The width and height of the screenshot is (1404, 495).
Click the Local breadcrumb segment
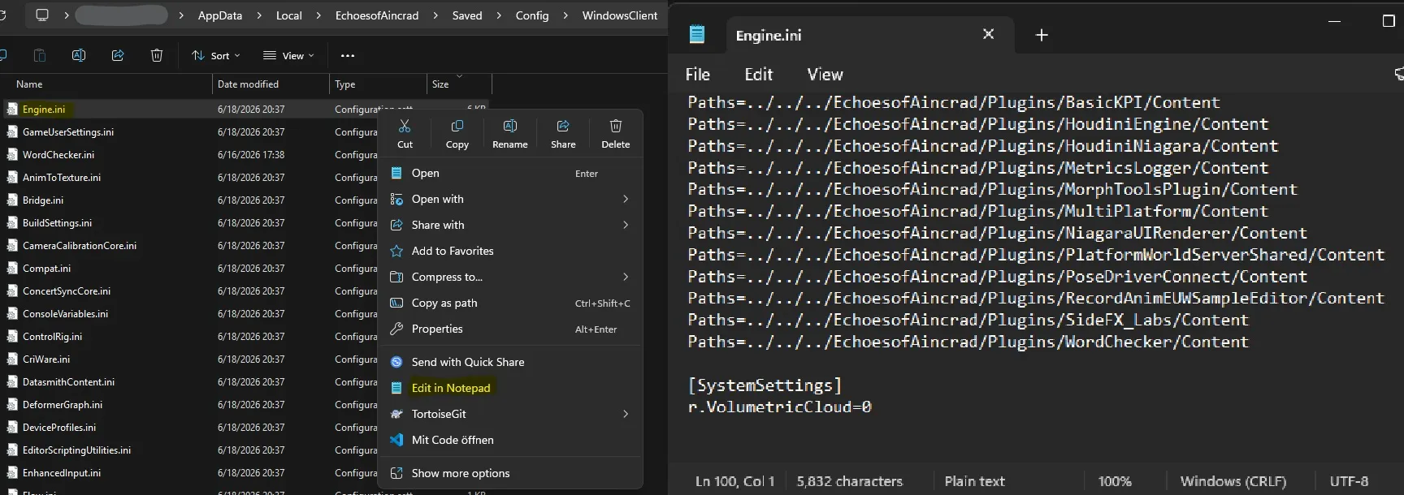[x=289, y=15]
